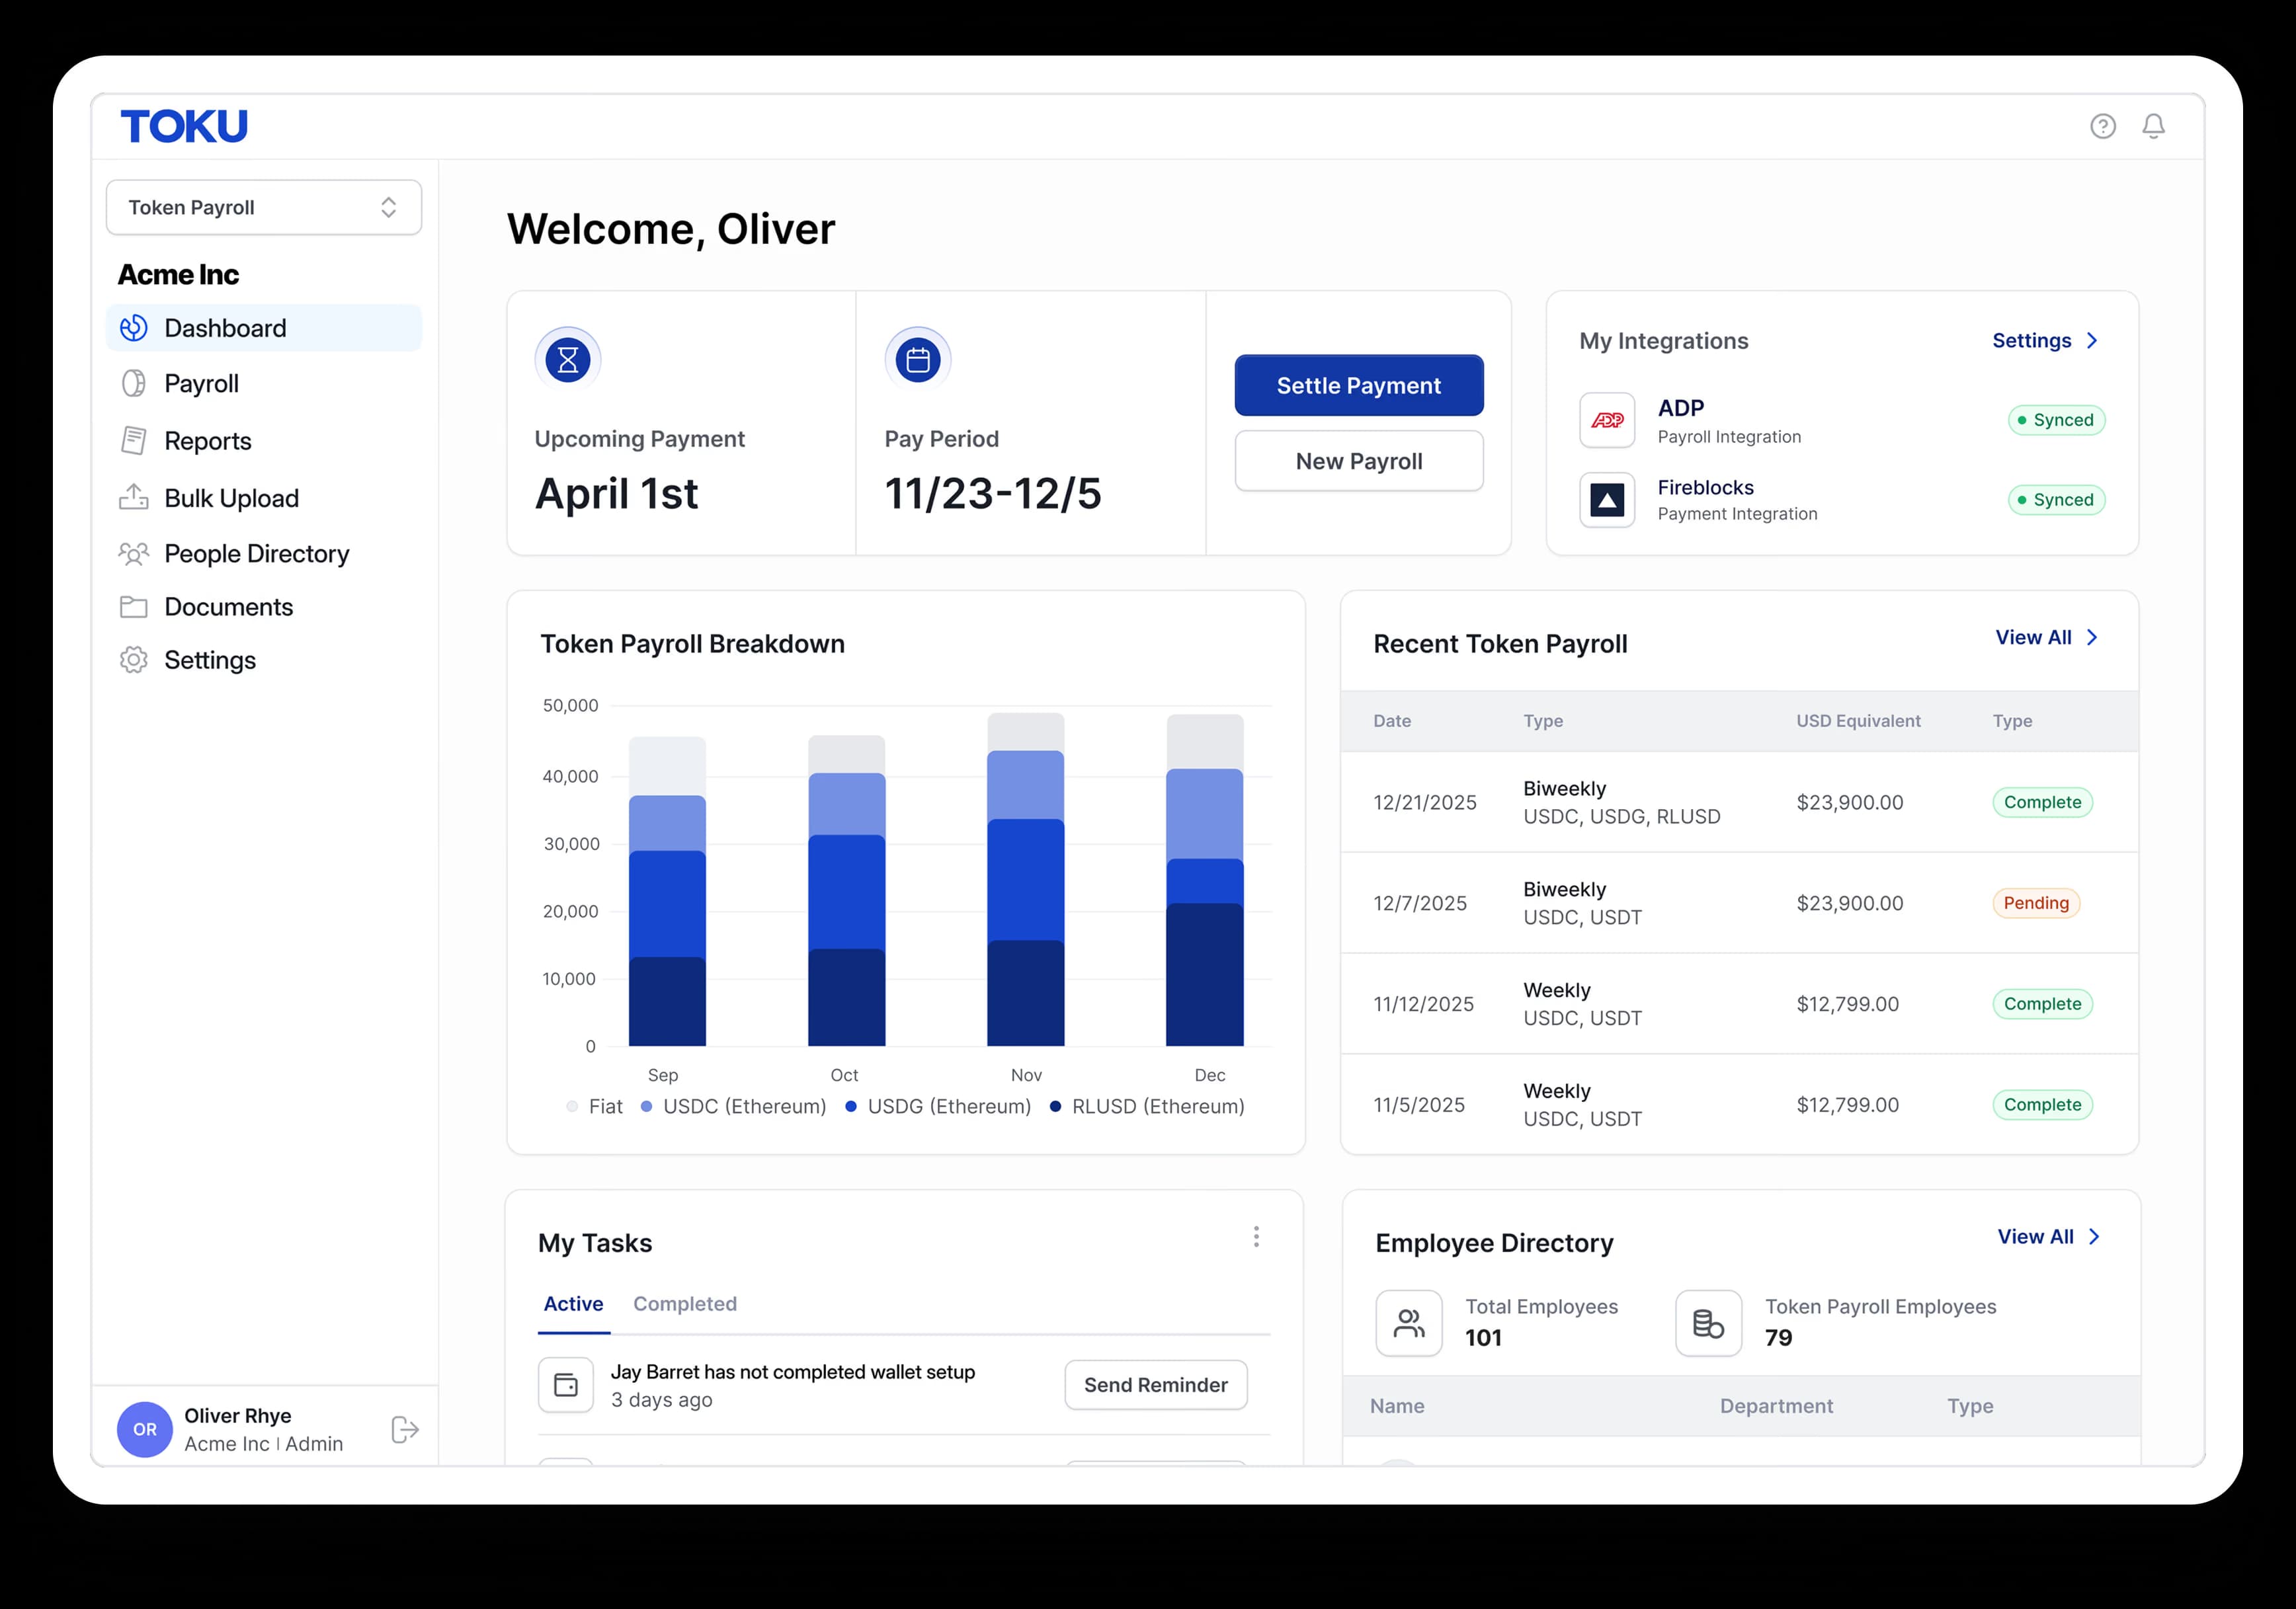Click Fireblocks Synced status badge
This screenshot has height=1609, width=2296.
[x=2057, y=500]
